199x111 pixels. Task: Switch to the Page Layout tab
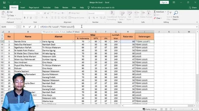tap(34, 7)
